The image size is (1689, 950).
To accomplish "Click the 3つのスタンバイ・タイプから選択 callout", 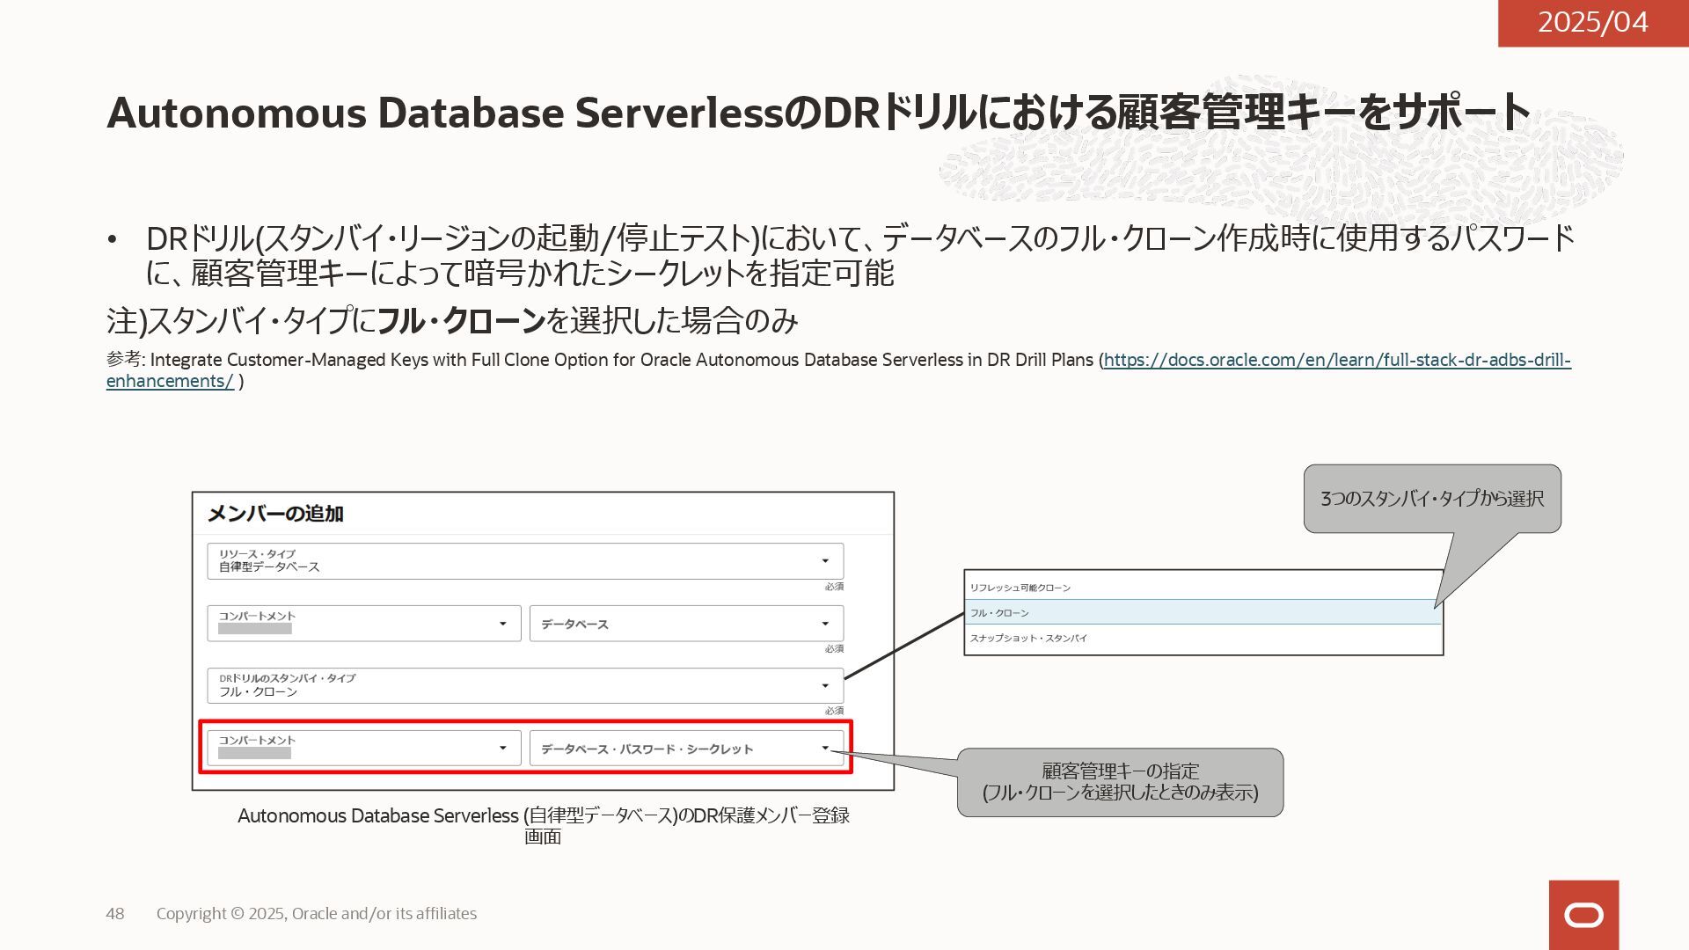I will coord(1432,499).
